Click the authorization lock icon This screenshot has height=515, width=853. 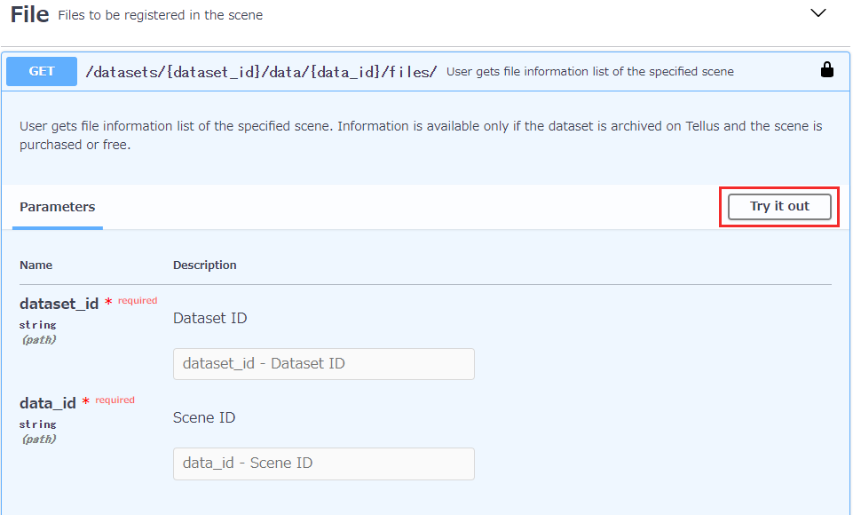pyautogui.click(x=827, y=70)
